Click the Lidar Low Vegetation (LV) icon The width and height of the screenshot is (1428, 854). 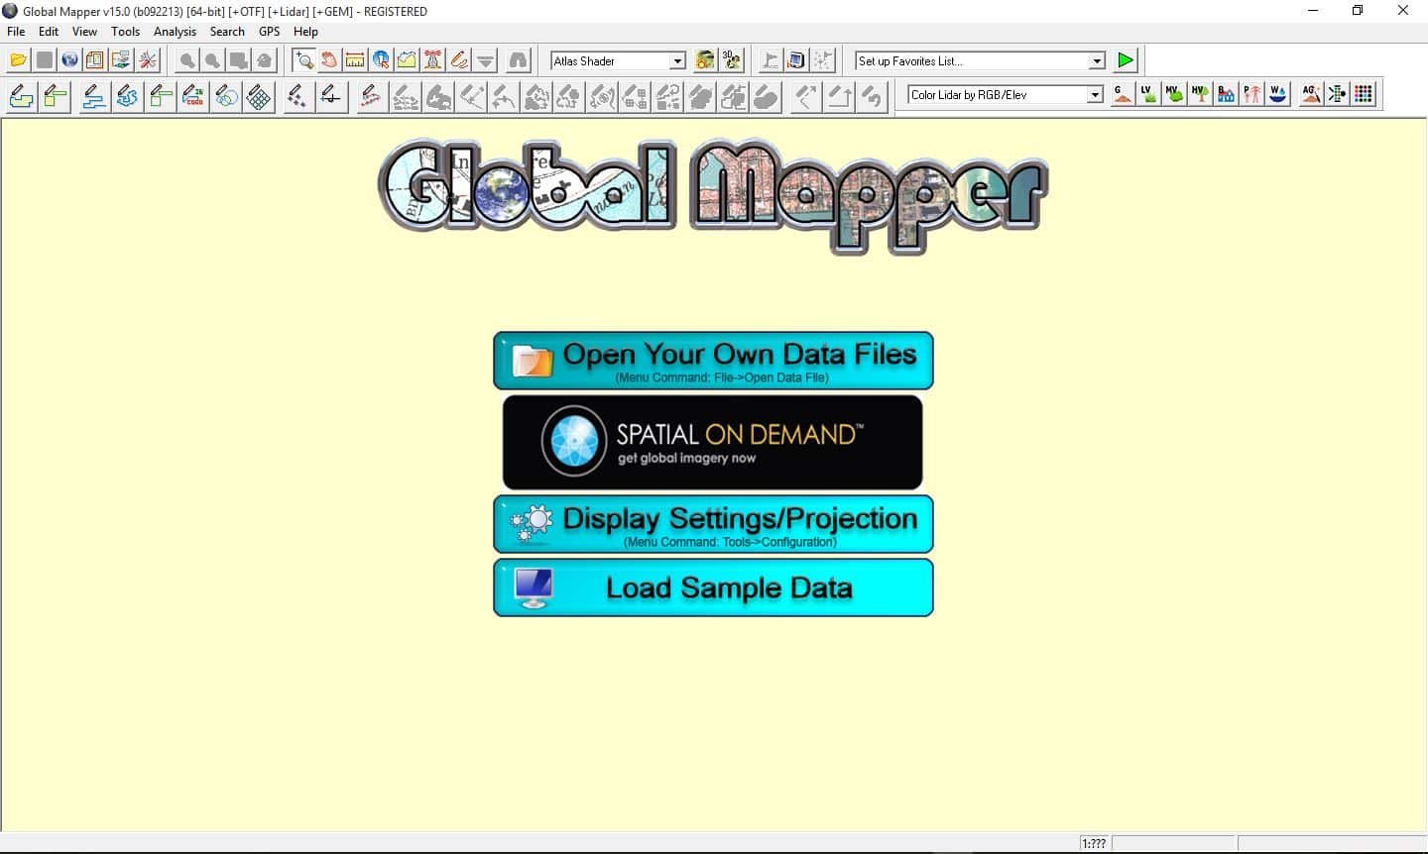pyautogui.click(x=1148, y=94)
